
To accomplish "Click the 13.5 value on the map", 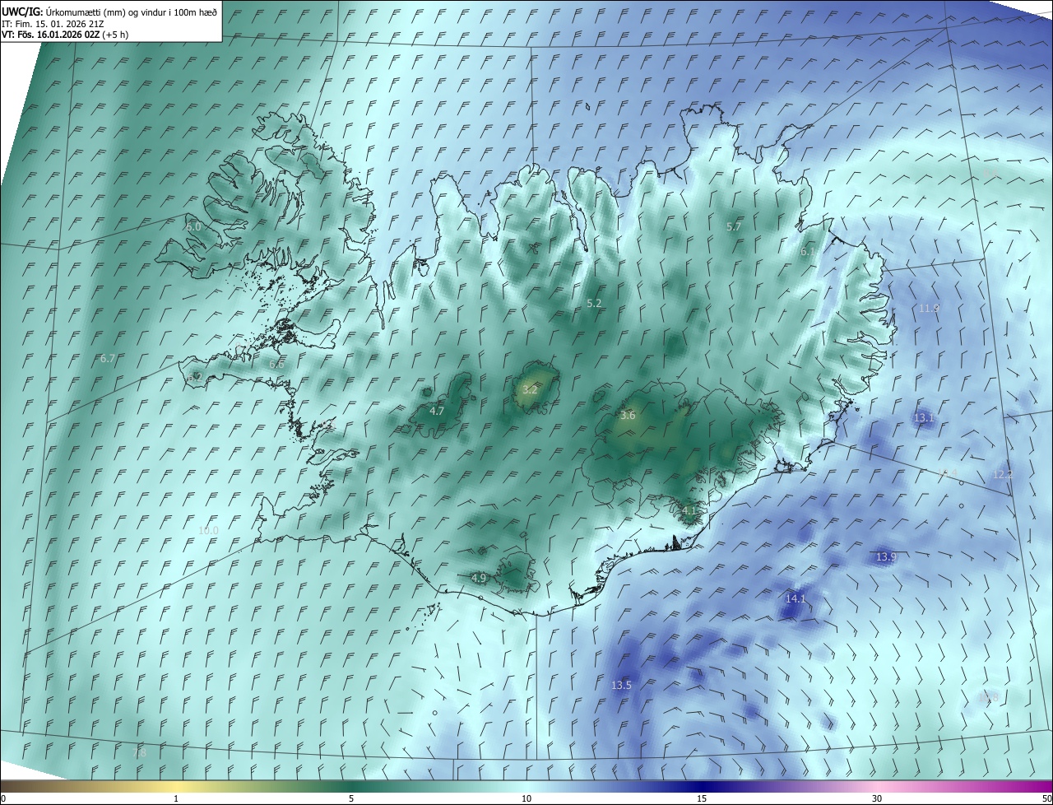I will pos(621,686).
